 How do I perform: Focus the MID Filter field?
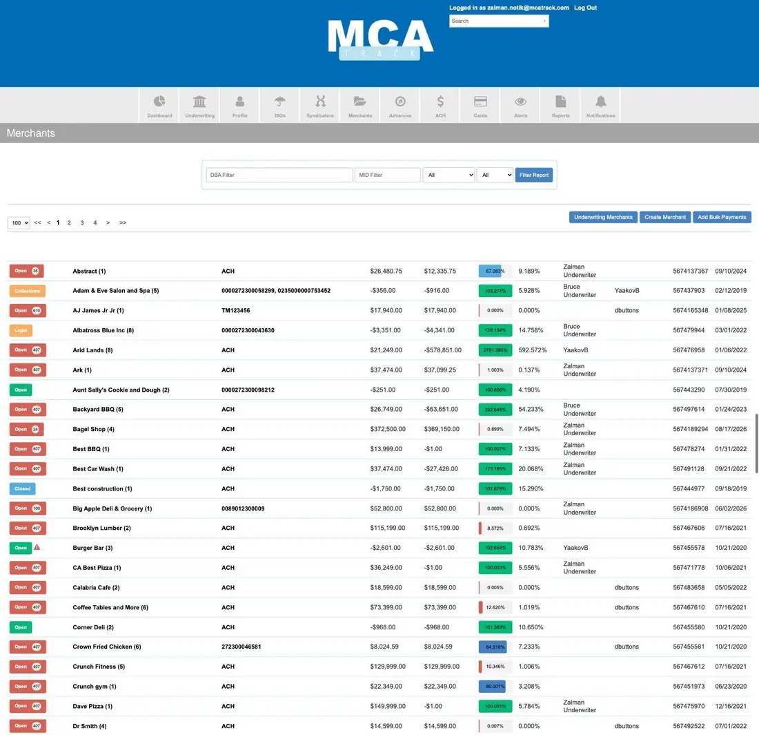click(x=388, y=175)
